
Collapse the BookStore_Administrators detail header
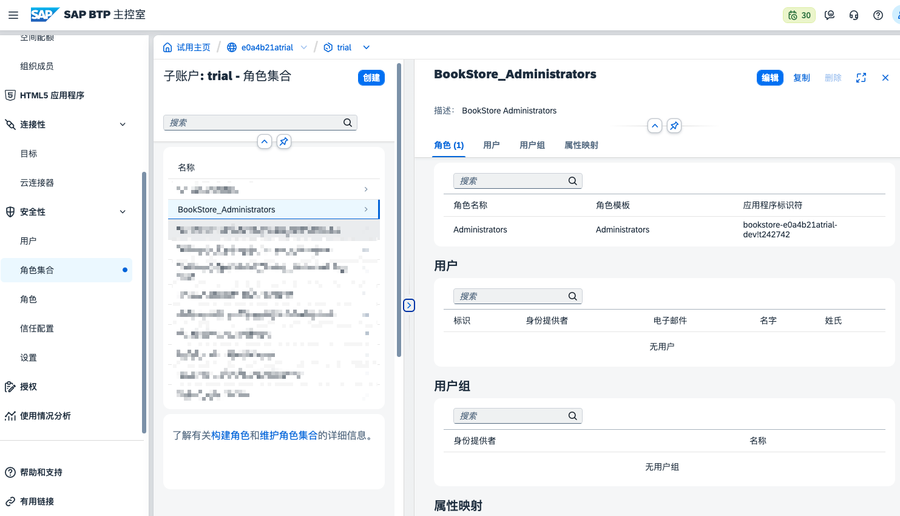click(655, 126)
